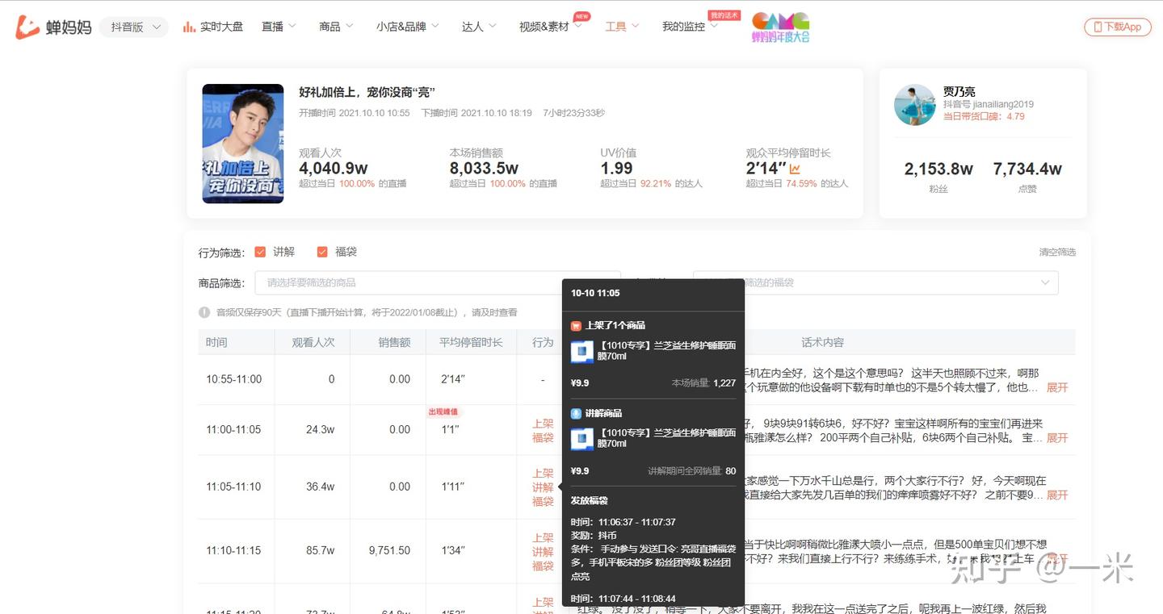Open 实时大盘 with the bar chart icon

(212, 27)
